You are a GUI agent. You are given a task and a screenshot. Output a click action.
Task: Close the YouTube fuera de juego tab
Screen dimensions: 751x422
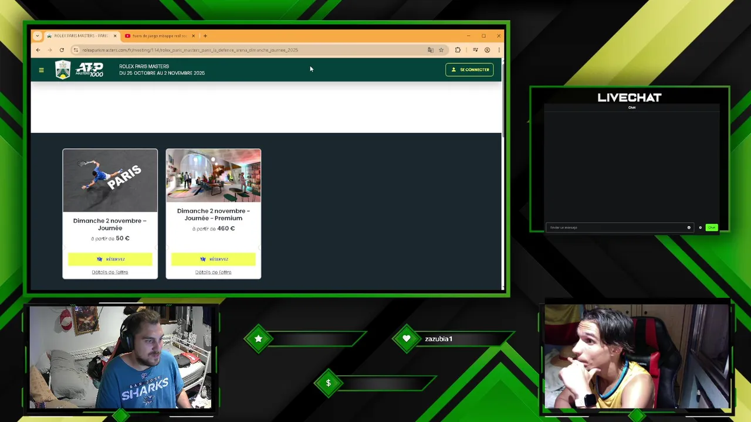coord(193,36)
